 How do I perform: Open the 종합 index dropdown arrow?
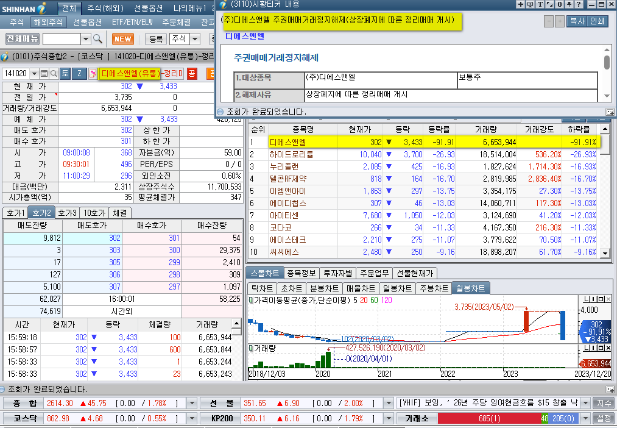click(192, 403)
